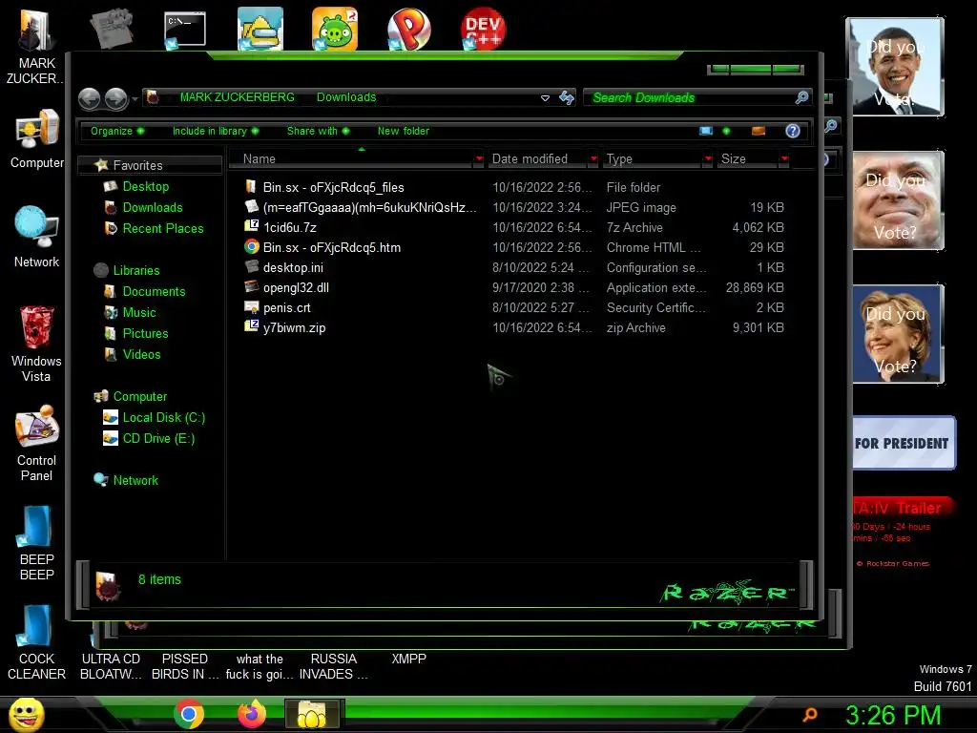Select the COCK CLEANER desktop icon

[x=37, y=642]
